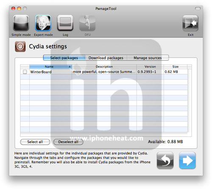212x189 pixels.
Task: Click the Deselect all button
Action: coord(68,142)
